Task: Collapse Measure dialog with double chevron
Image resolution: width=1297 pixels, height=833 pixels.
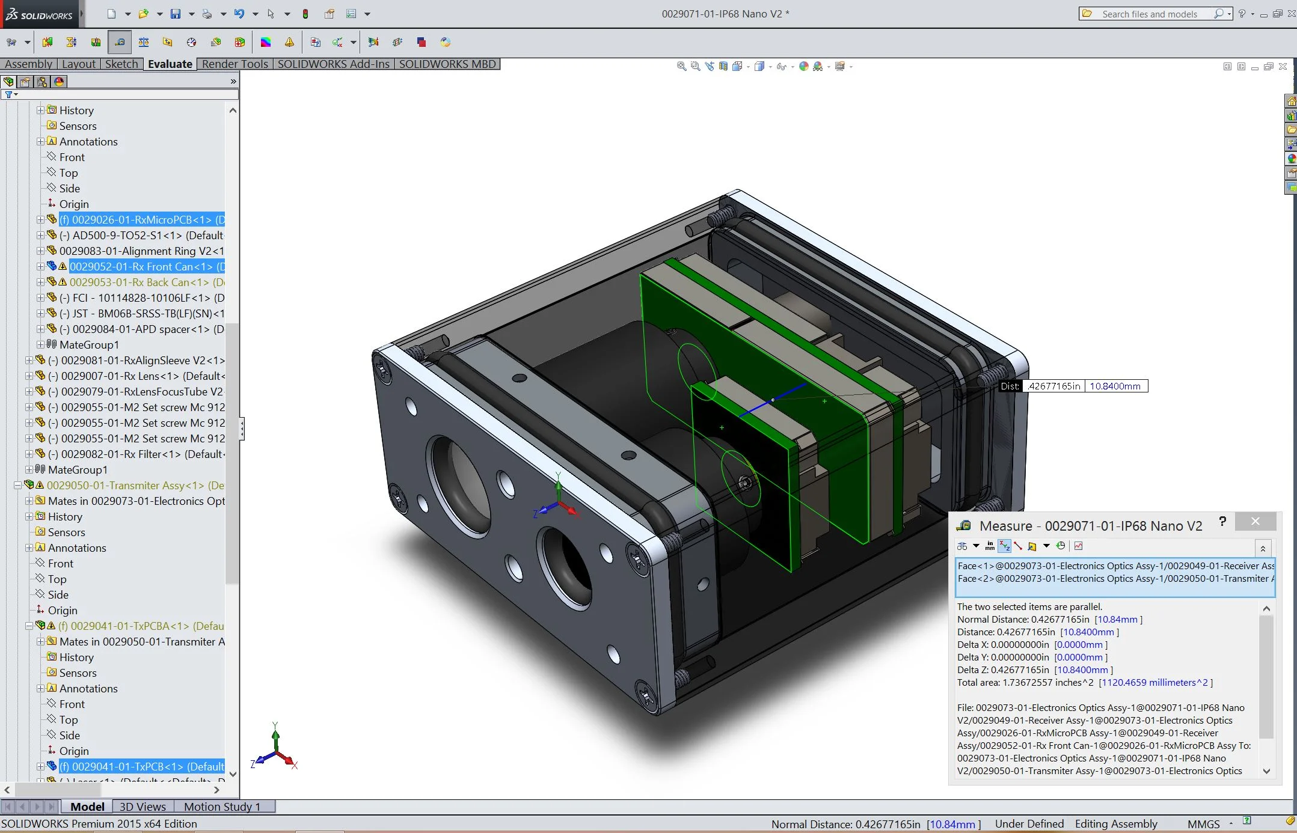Action: pyautogui.click(x=1263, y=548)
